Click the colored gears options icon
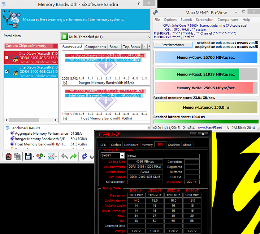Image resolution: width=260 pixels, height=234 pixels. 40,156
